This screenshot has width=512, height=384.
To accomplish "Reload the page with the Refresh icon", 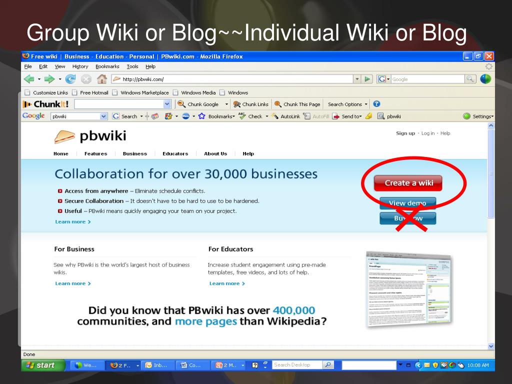I will click(x=70, y=79).
